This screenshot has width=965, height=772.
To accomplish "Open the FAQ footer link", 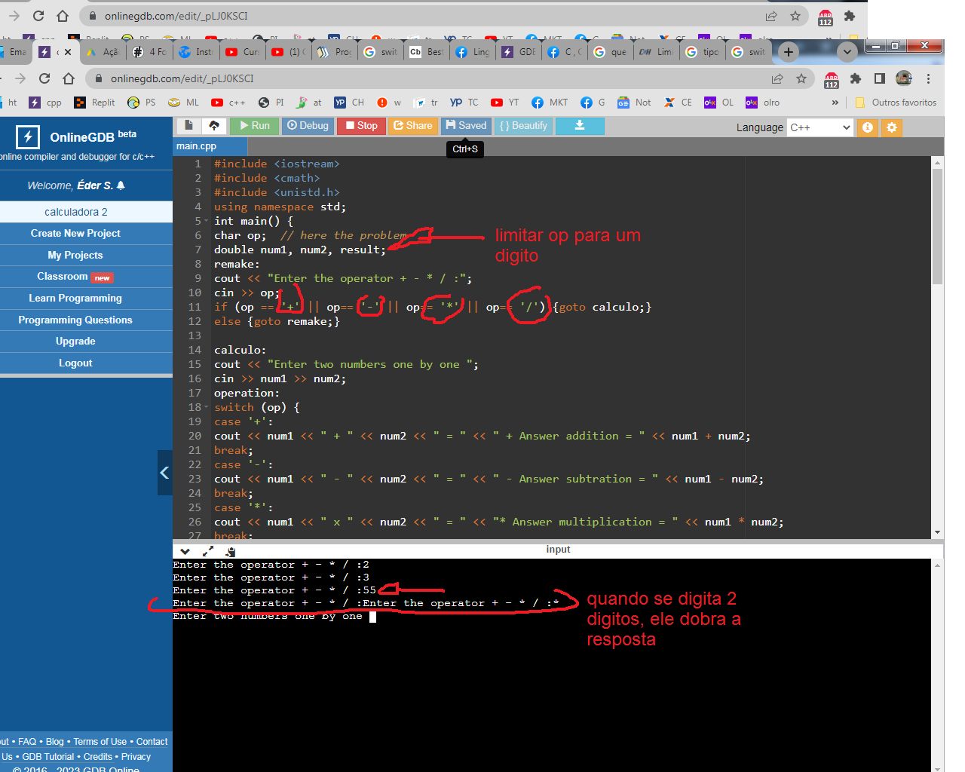I will coord(27,742).
